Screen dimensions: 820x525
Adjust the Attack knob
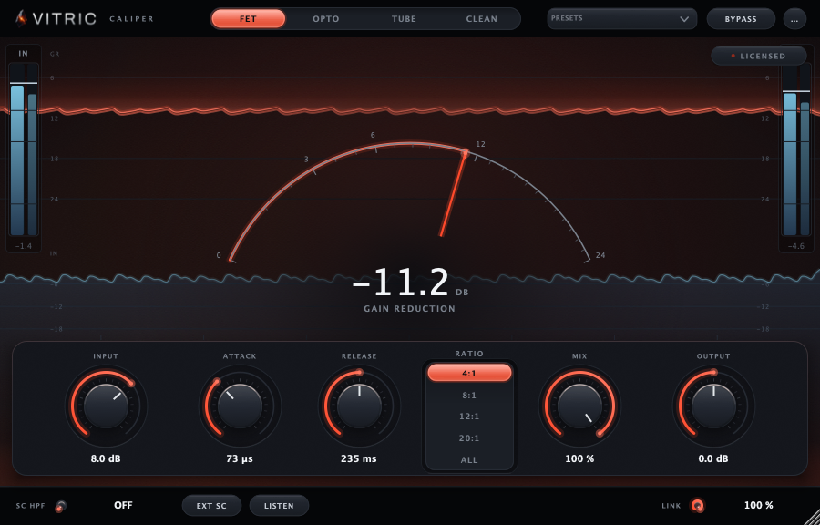240,407
